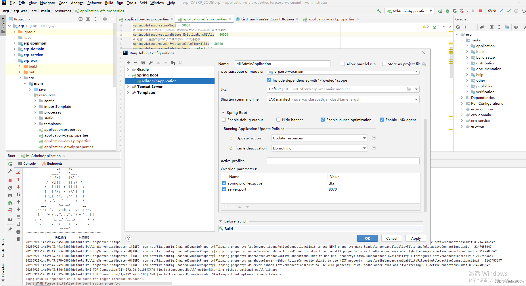This screenshot has height=286, width=526.
Task: Click the dialog's vertical scrollbar
Action: click(426, 165)
